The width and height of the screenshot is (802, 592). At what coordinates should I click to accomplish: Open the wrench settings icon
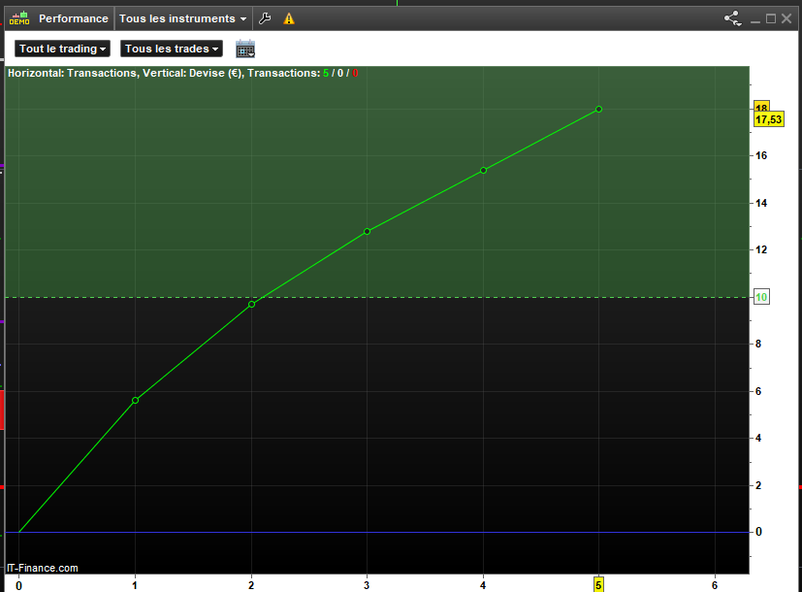point(265,18)
